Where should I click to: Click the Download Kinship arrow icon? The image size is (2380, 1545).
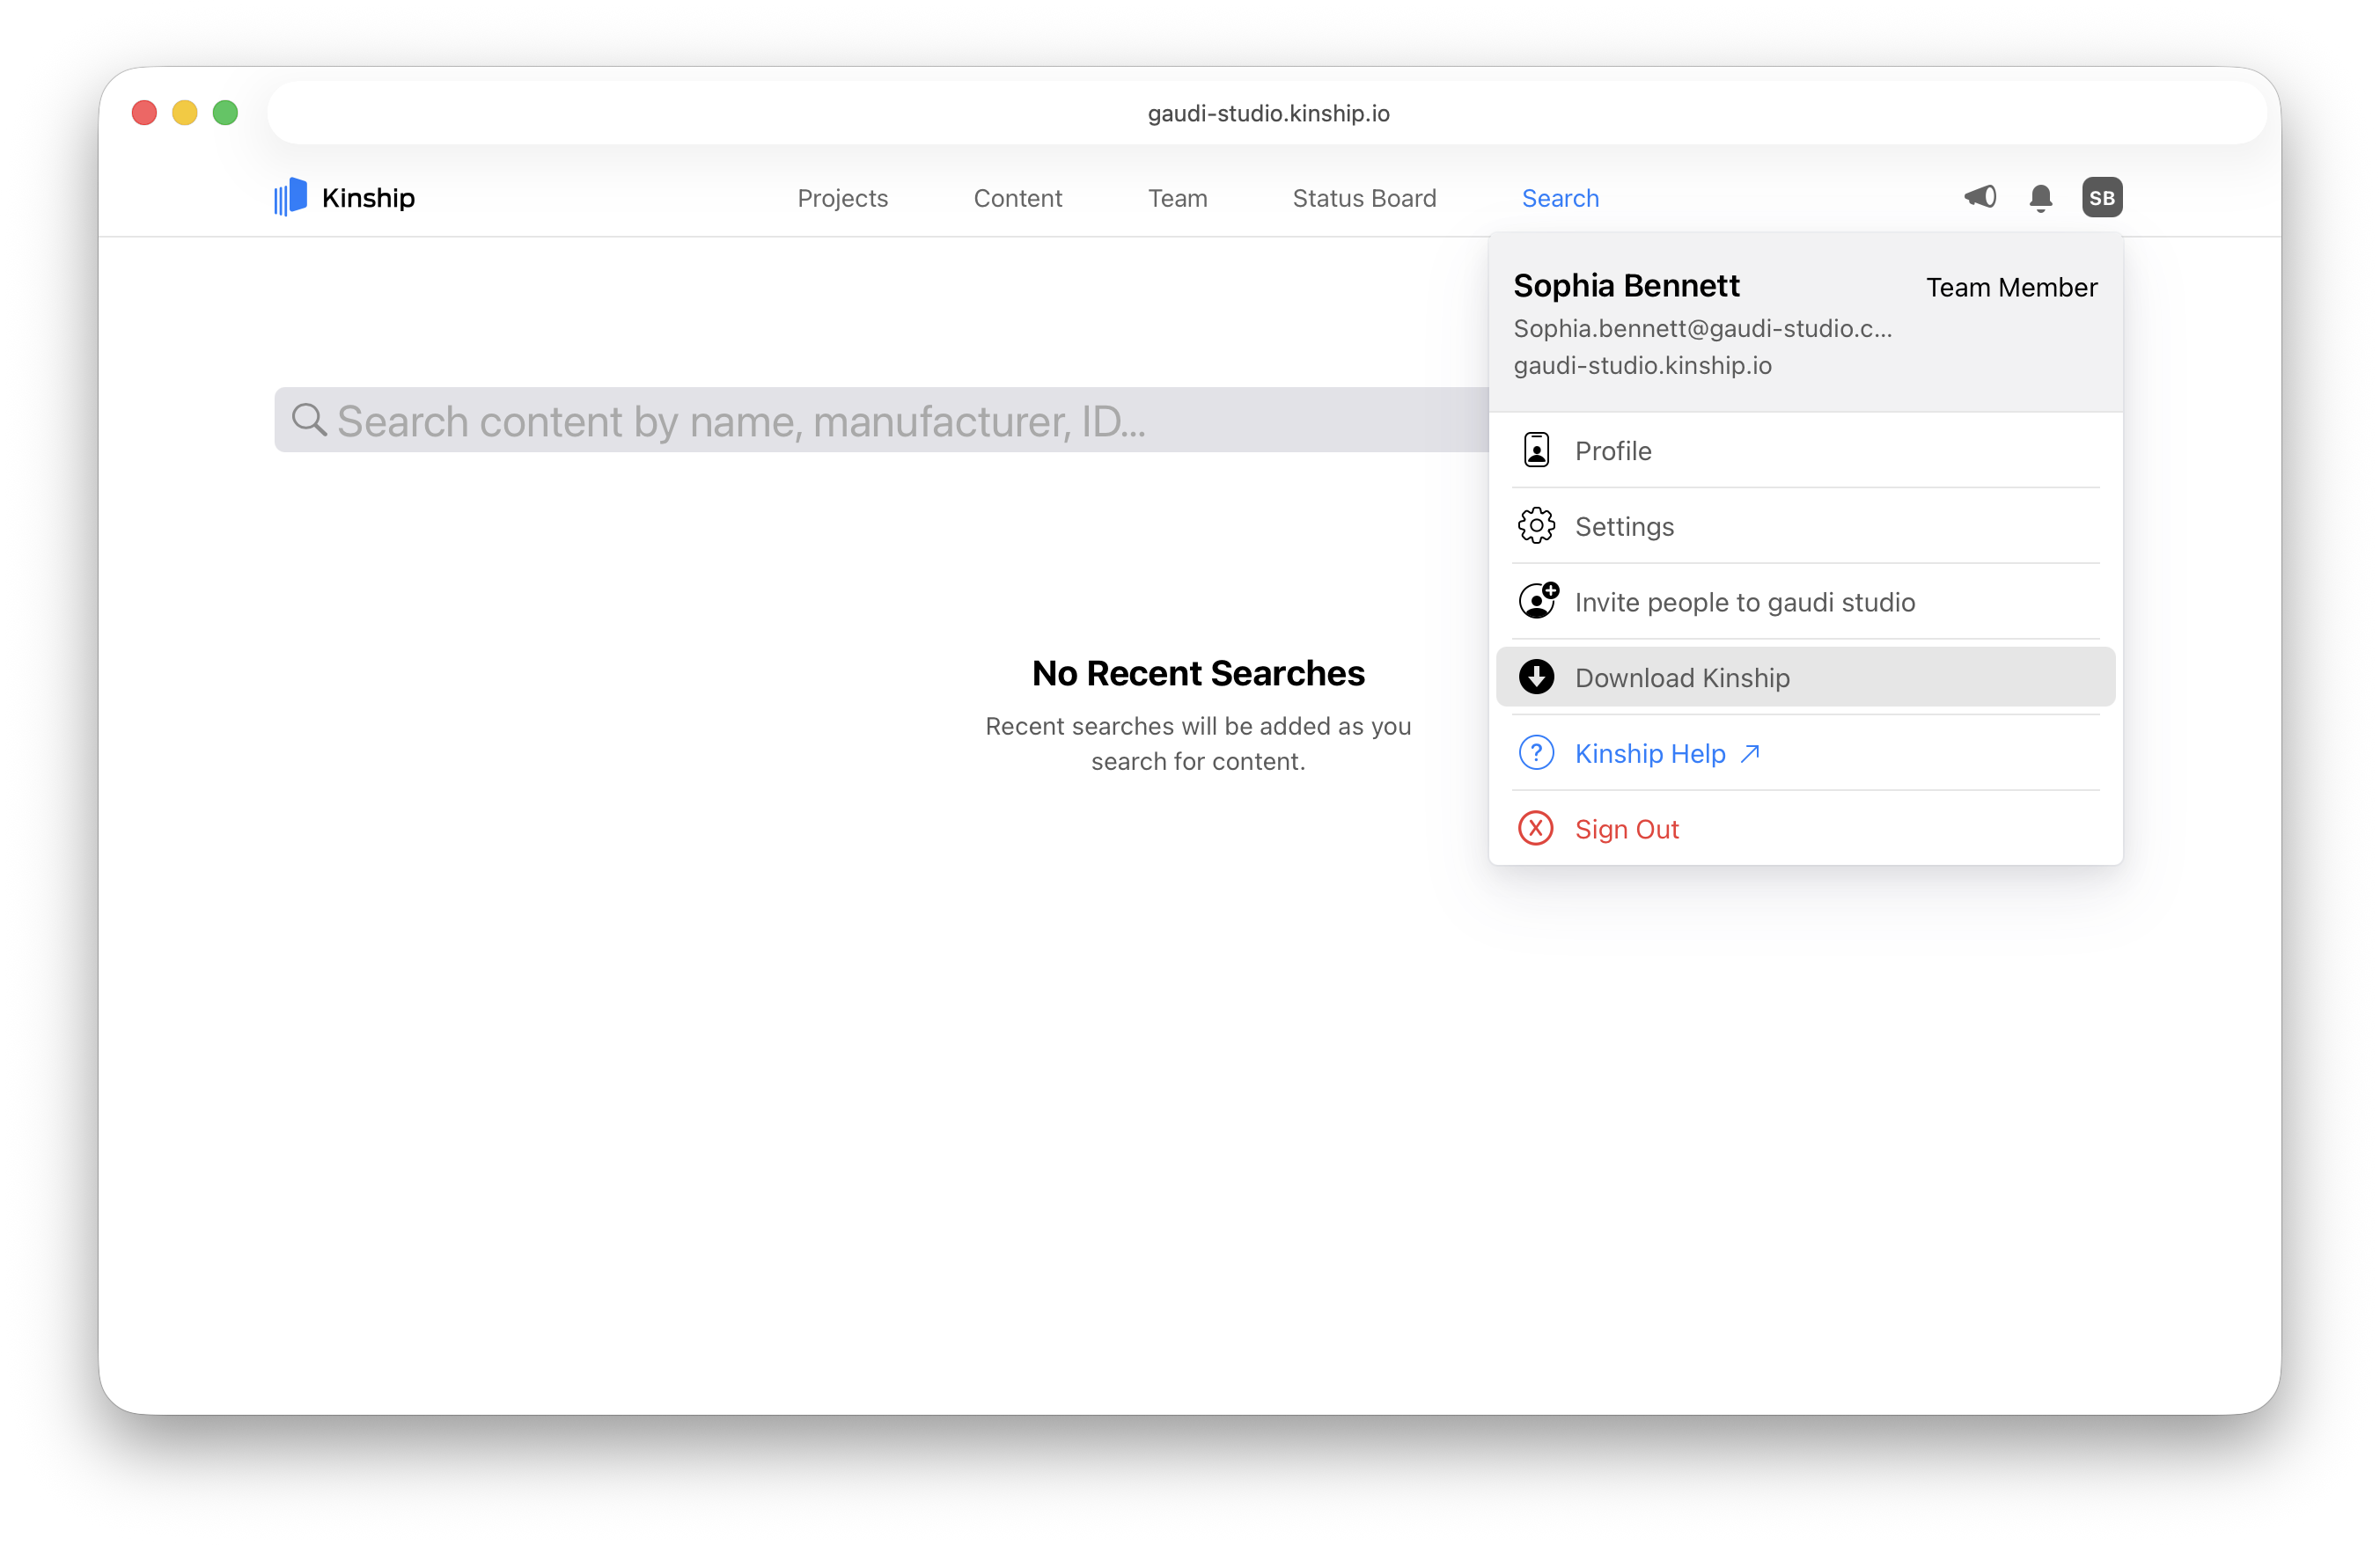[x=1536, y=677]
